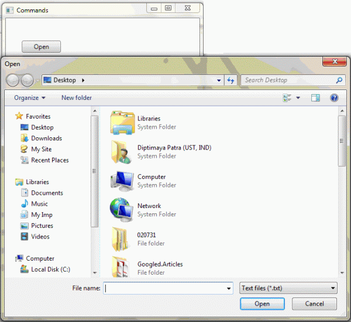Select Recent Places in the navigation pane

coord(50,160)
